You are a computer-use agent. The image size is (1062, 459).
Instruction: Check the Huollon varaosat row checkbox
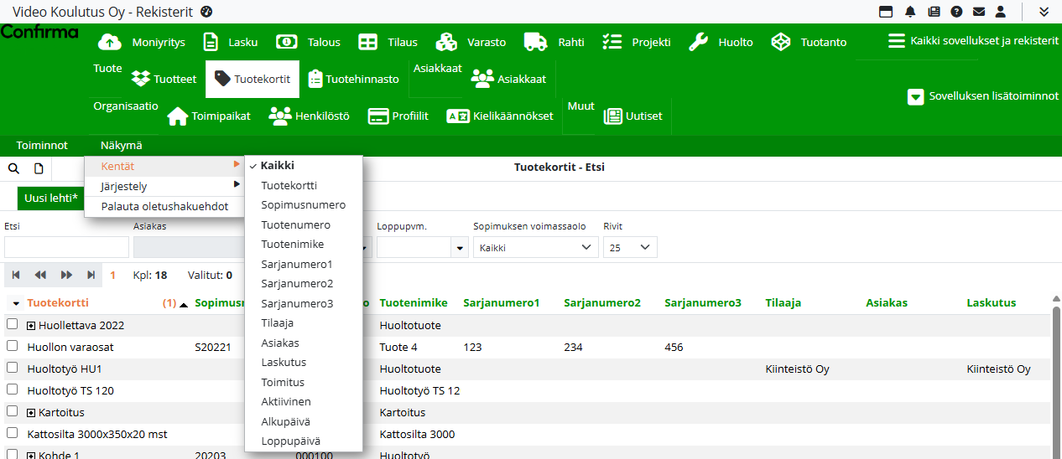click(x=13, y=346)
